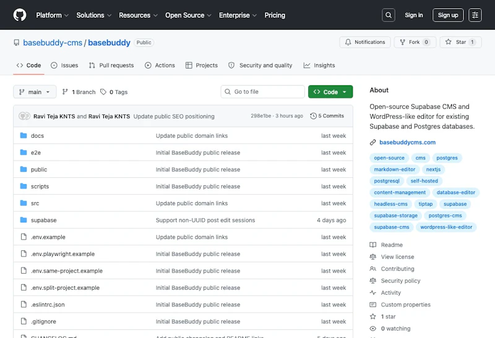
Task: Open 'Support non-UUID post edit sessions' commit
Action: [205, 220]
